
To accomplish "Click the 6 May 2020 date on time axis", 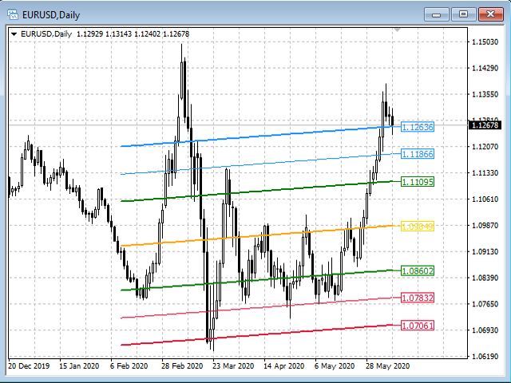I will pos(335,366).
